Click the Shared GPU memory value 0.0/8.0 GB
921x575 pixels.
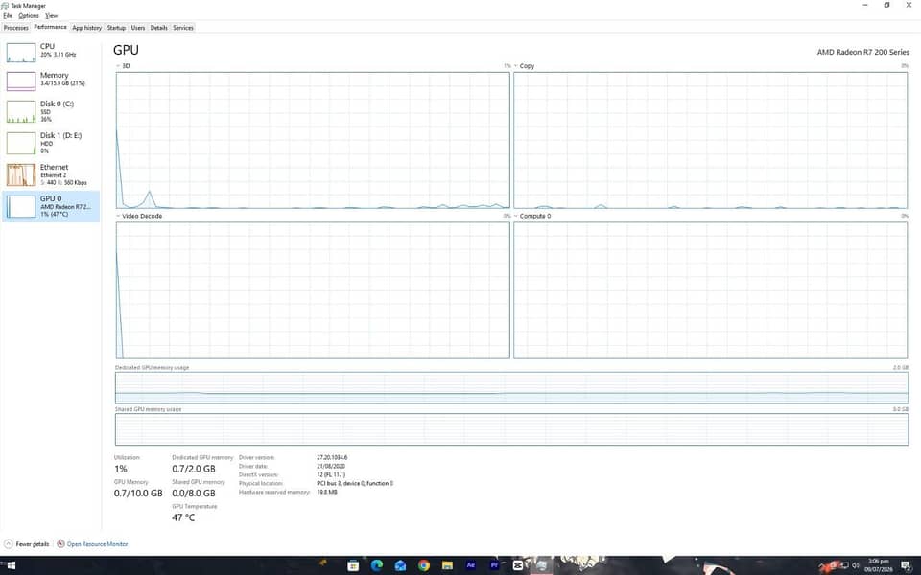pyautogui.click(x=194, y=493)
